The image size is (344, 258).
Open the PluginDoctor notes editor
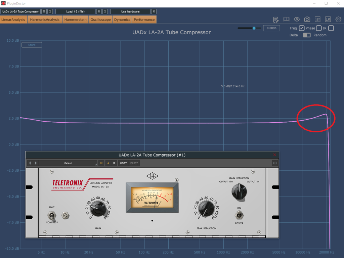tap(275, 19)
